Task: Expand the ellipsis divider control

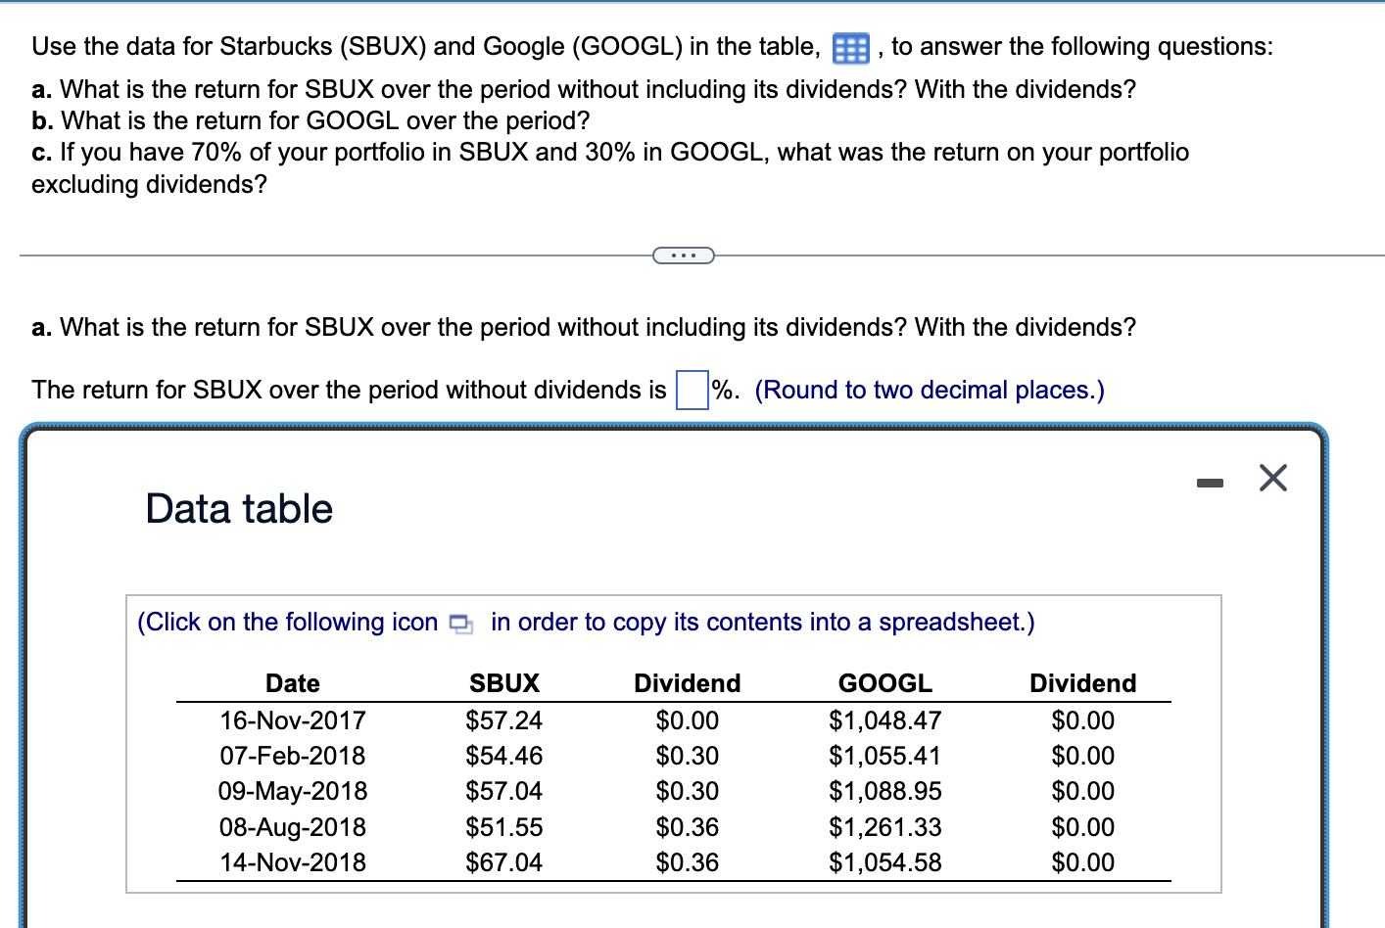Action: (x=684, y=255)
